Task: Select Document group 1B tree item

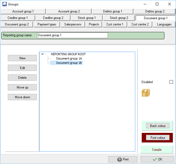Action: tap(69, 63)
